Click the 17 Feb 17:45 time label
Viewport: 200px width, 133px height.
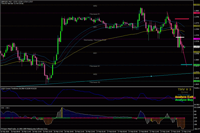click(186, 132)
